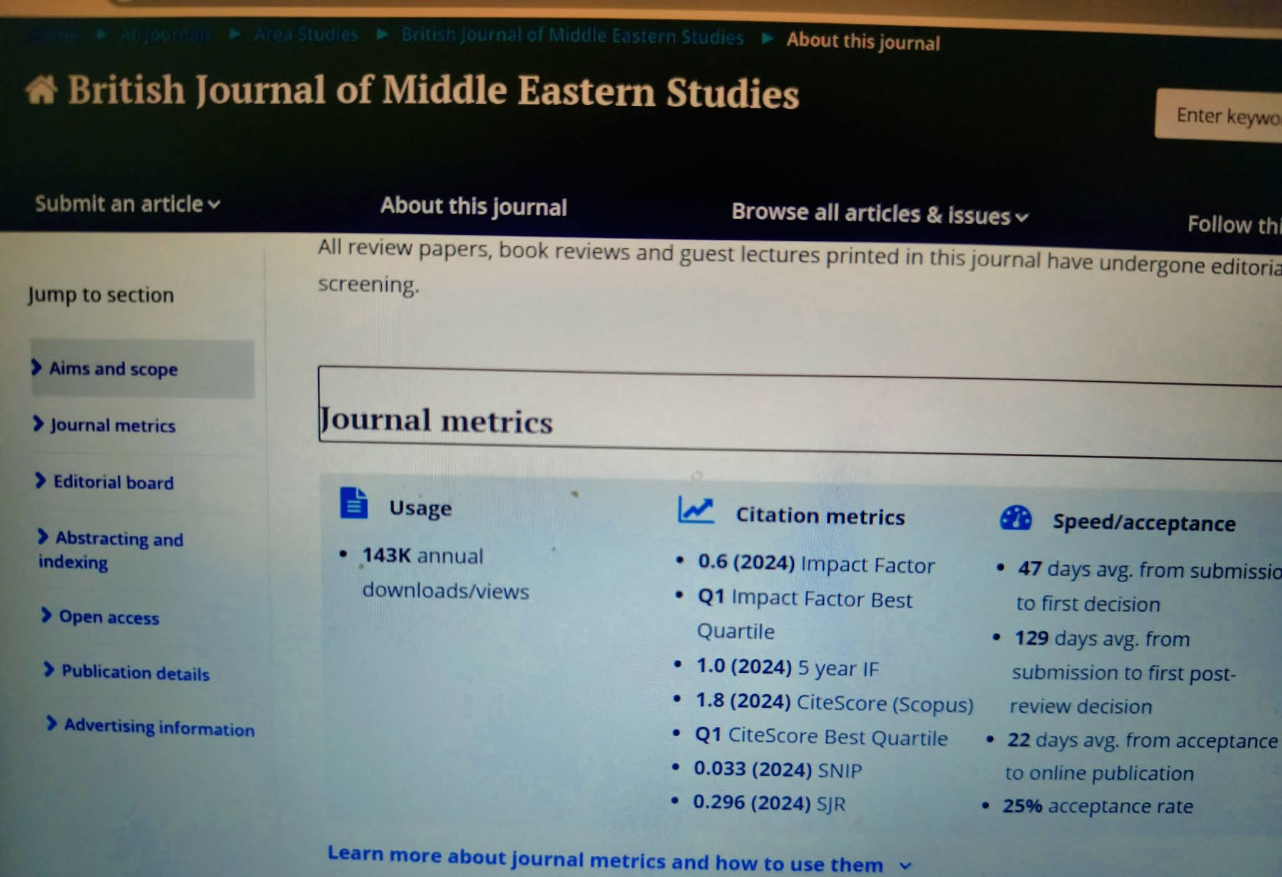The image size is (1282, 877).
Task: Click breadcrumb arrow before About this journal
Action: pos(767,38)
